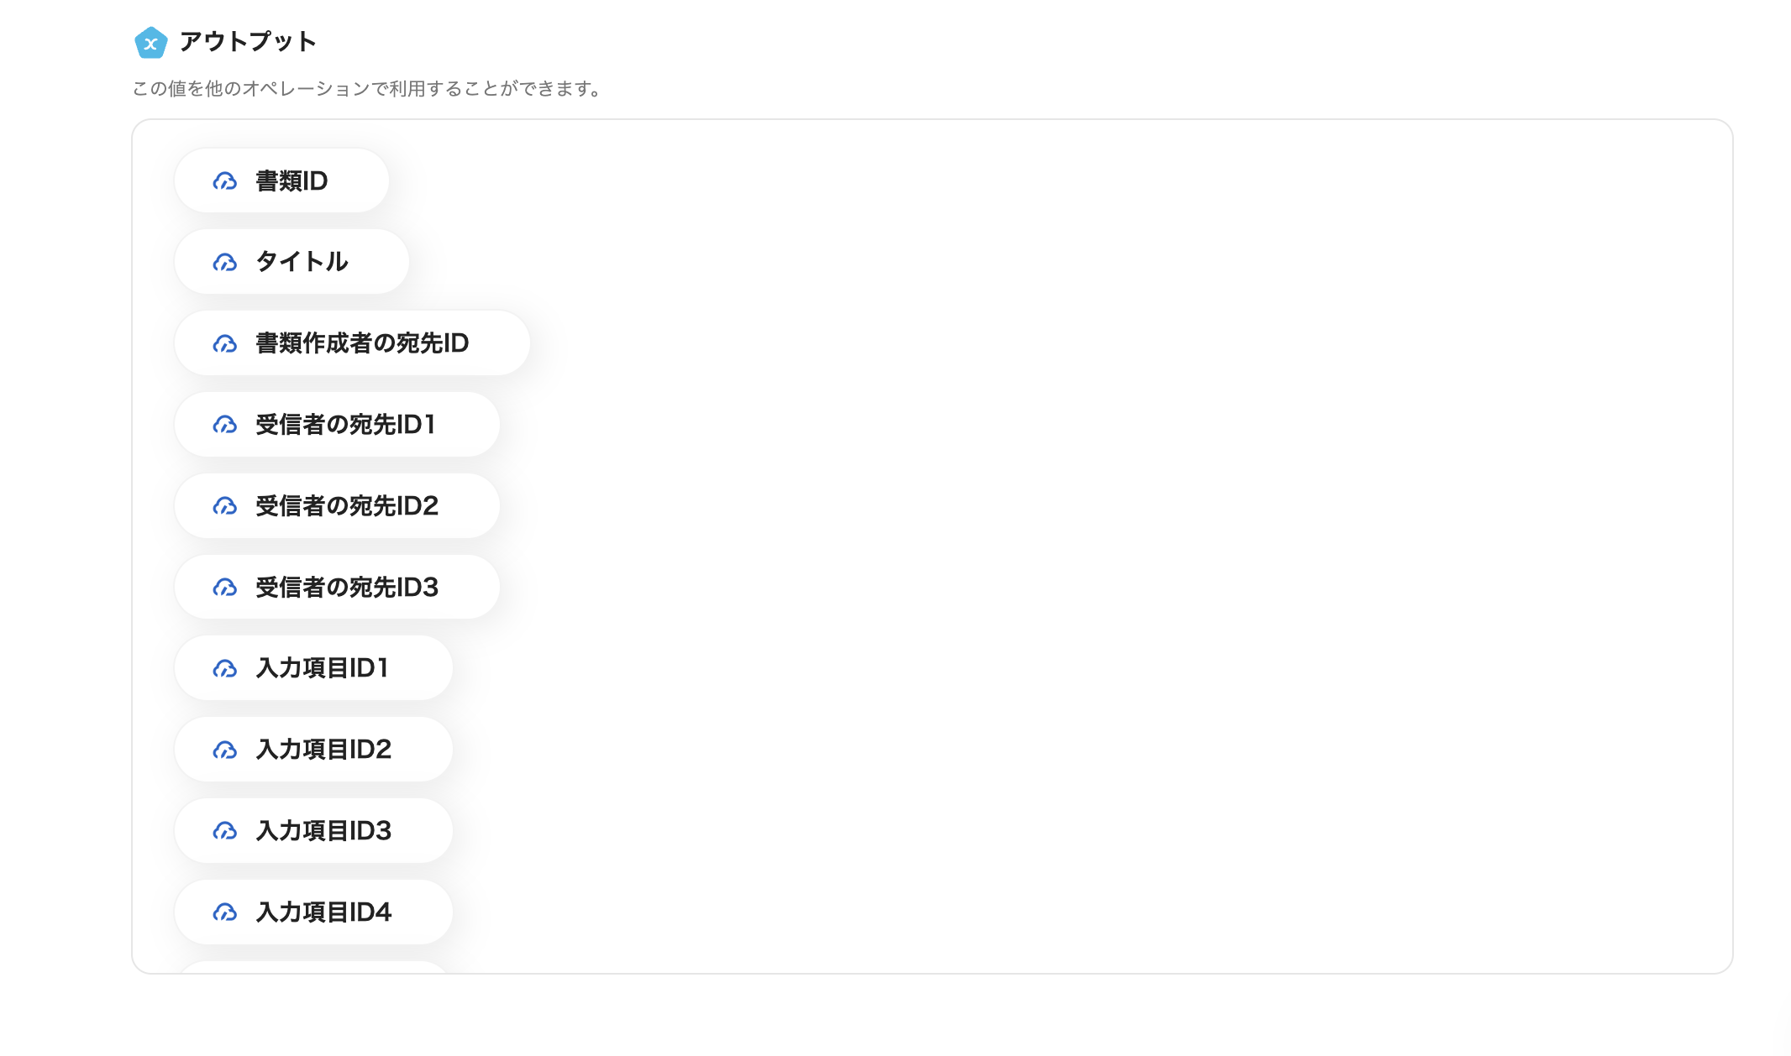This screenshot has height=1056, width=1791.
Task: Click cloud icon next to 入力項目ID1
Action: coord(225,669)
